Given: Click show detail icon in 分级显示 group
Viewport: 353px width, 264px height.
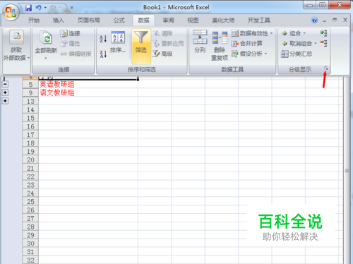Looking at the screenshot, I should coord(323,33).
